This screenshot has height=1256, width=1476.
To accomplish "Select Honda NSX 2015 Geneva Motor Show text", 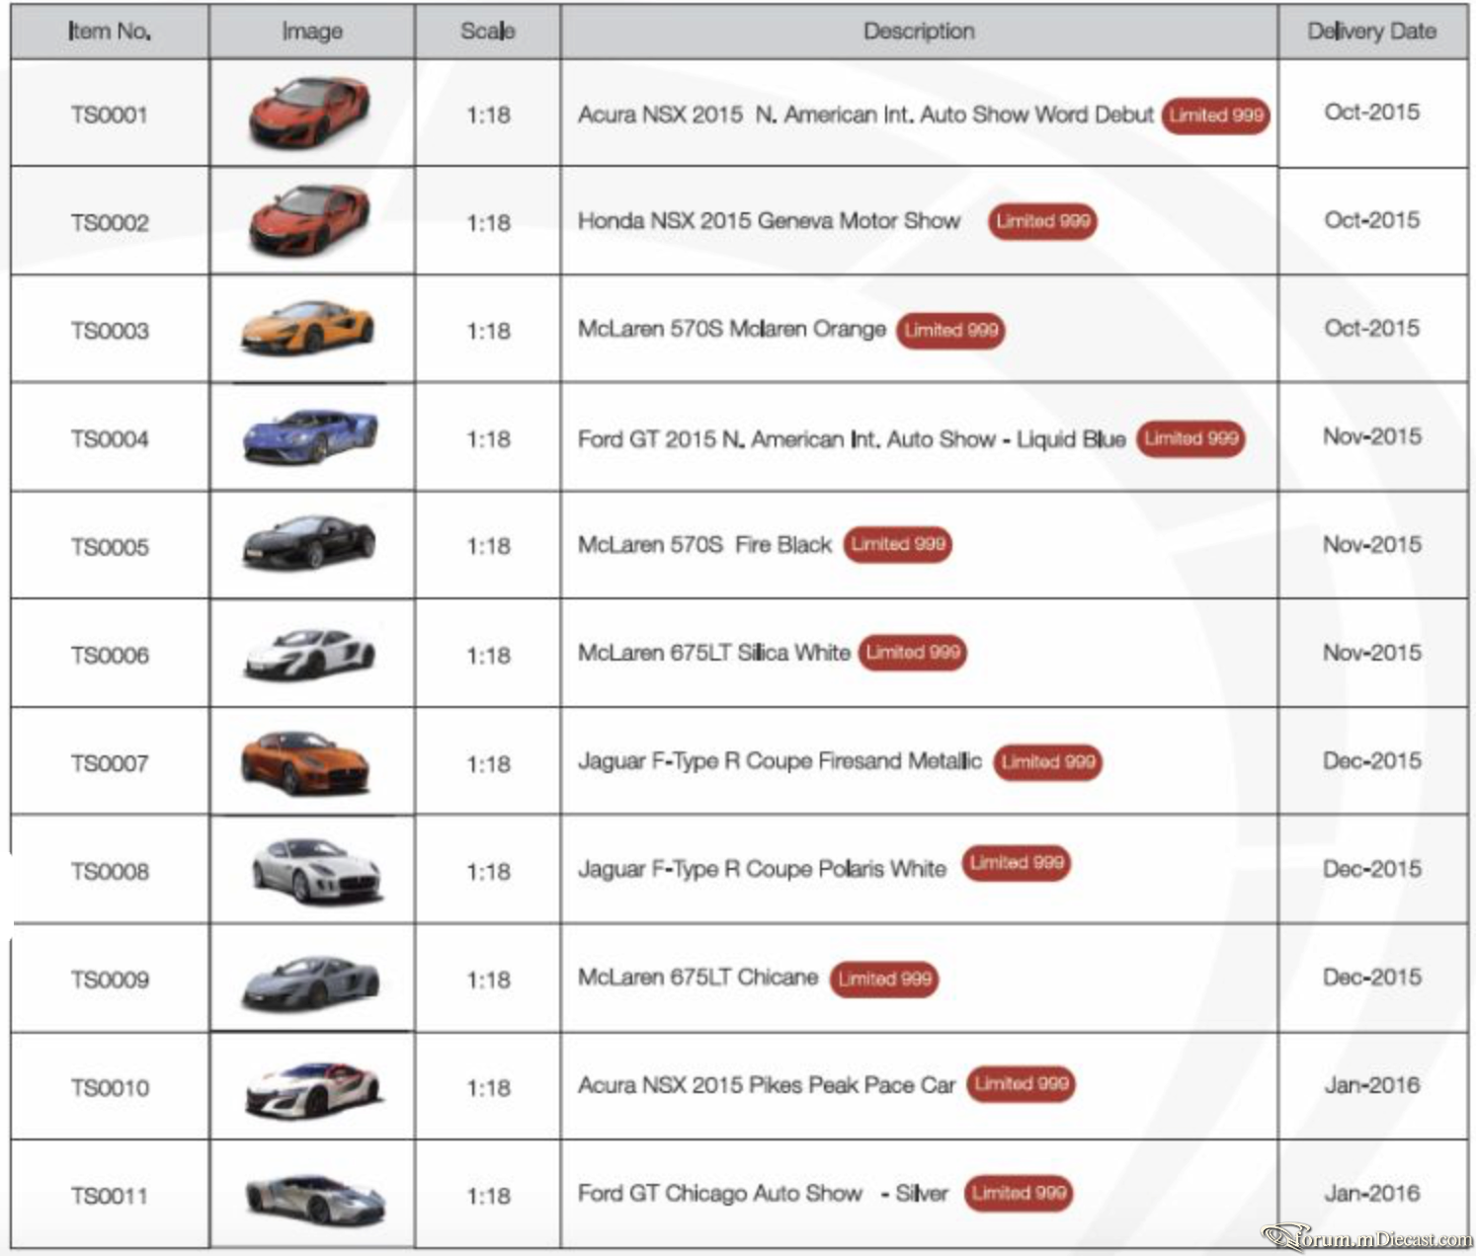I will coord(769,221).
